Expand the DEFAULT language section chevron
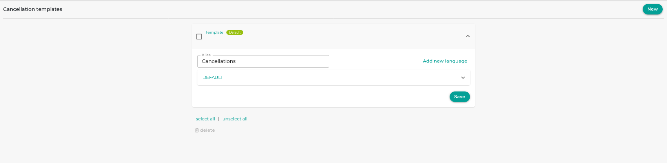 (x=463, y=78)
